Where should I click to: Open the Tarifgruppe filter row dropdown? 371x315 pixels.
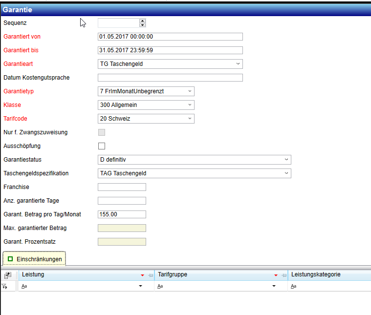tap(274, 286)
